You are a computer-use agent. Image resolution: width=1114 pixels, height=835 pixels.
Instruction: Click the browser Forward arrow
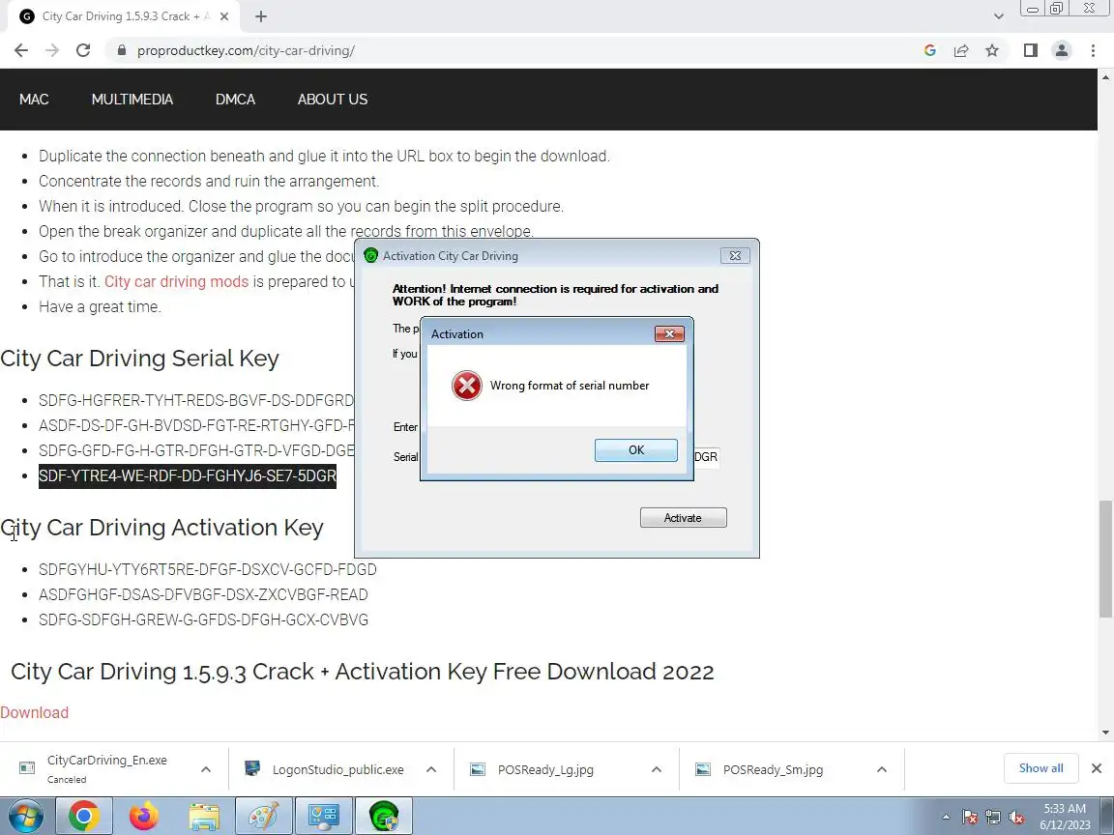click(x=52, y=50)
